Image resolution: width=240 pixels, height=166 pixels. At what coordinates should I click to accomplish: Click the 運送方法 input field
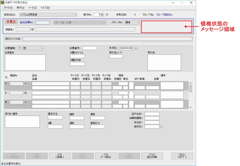55,117
